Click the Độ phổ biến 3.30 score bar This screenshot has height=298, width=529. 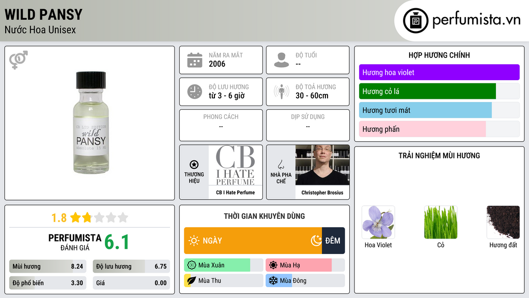48,283
